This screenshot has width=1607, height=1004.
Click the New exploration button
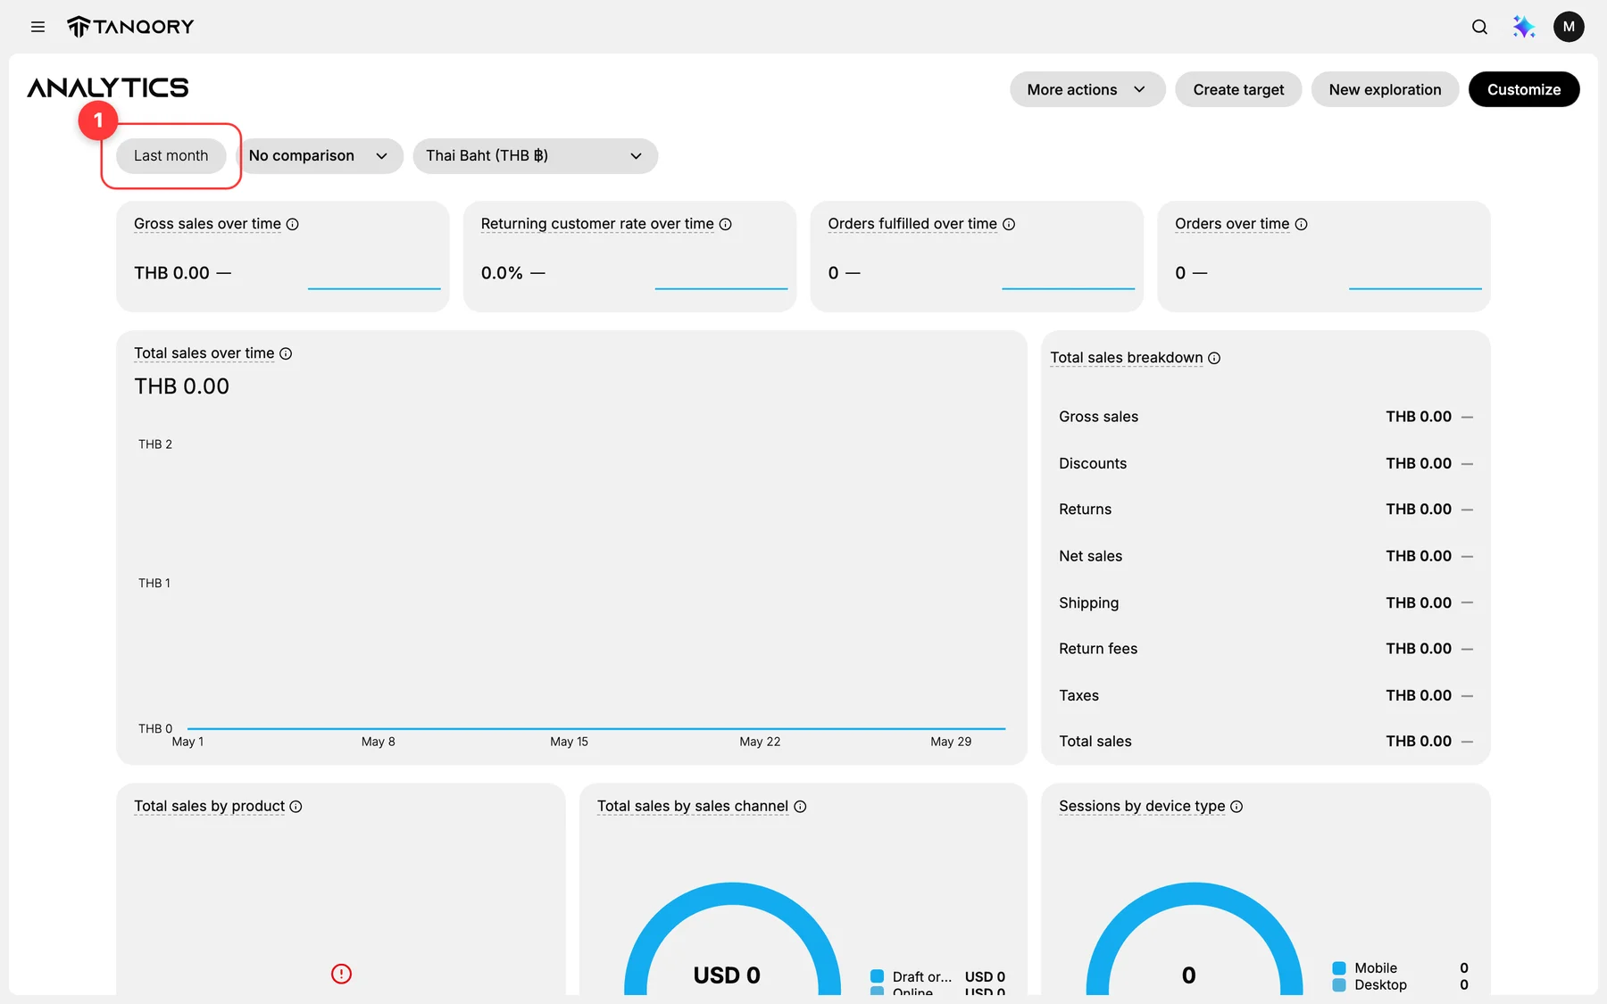pos(1385,89)
